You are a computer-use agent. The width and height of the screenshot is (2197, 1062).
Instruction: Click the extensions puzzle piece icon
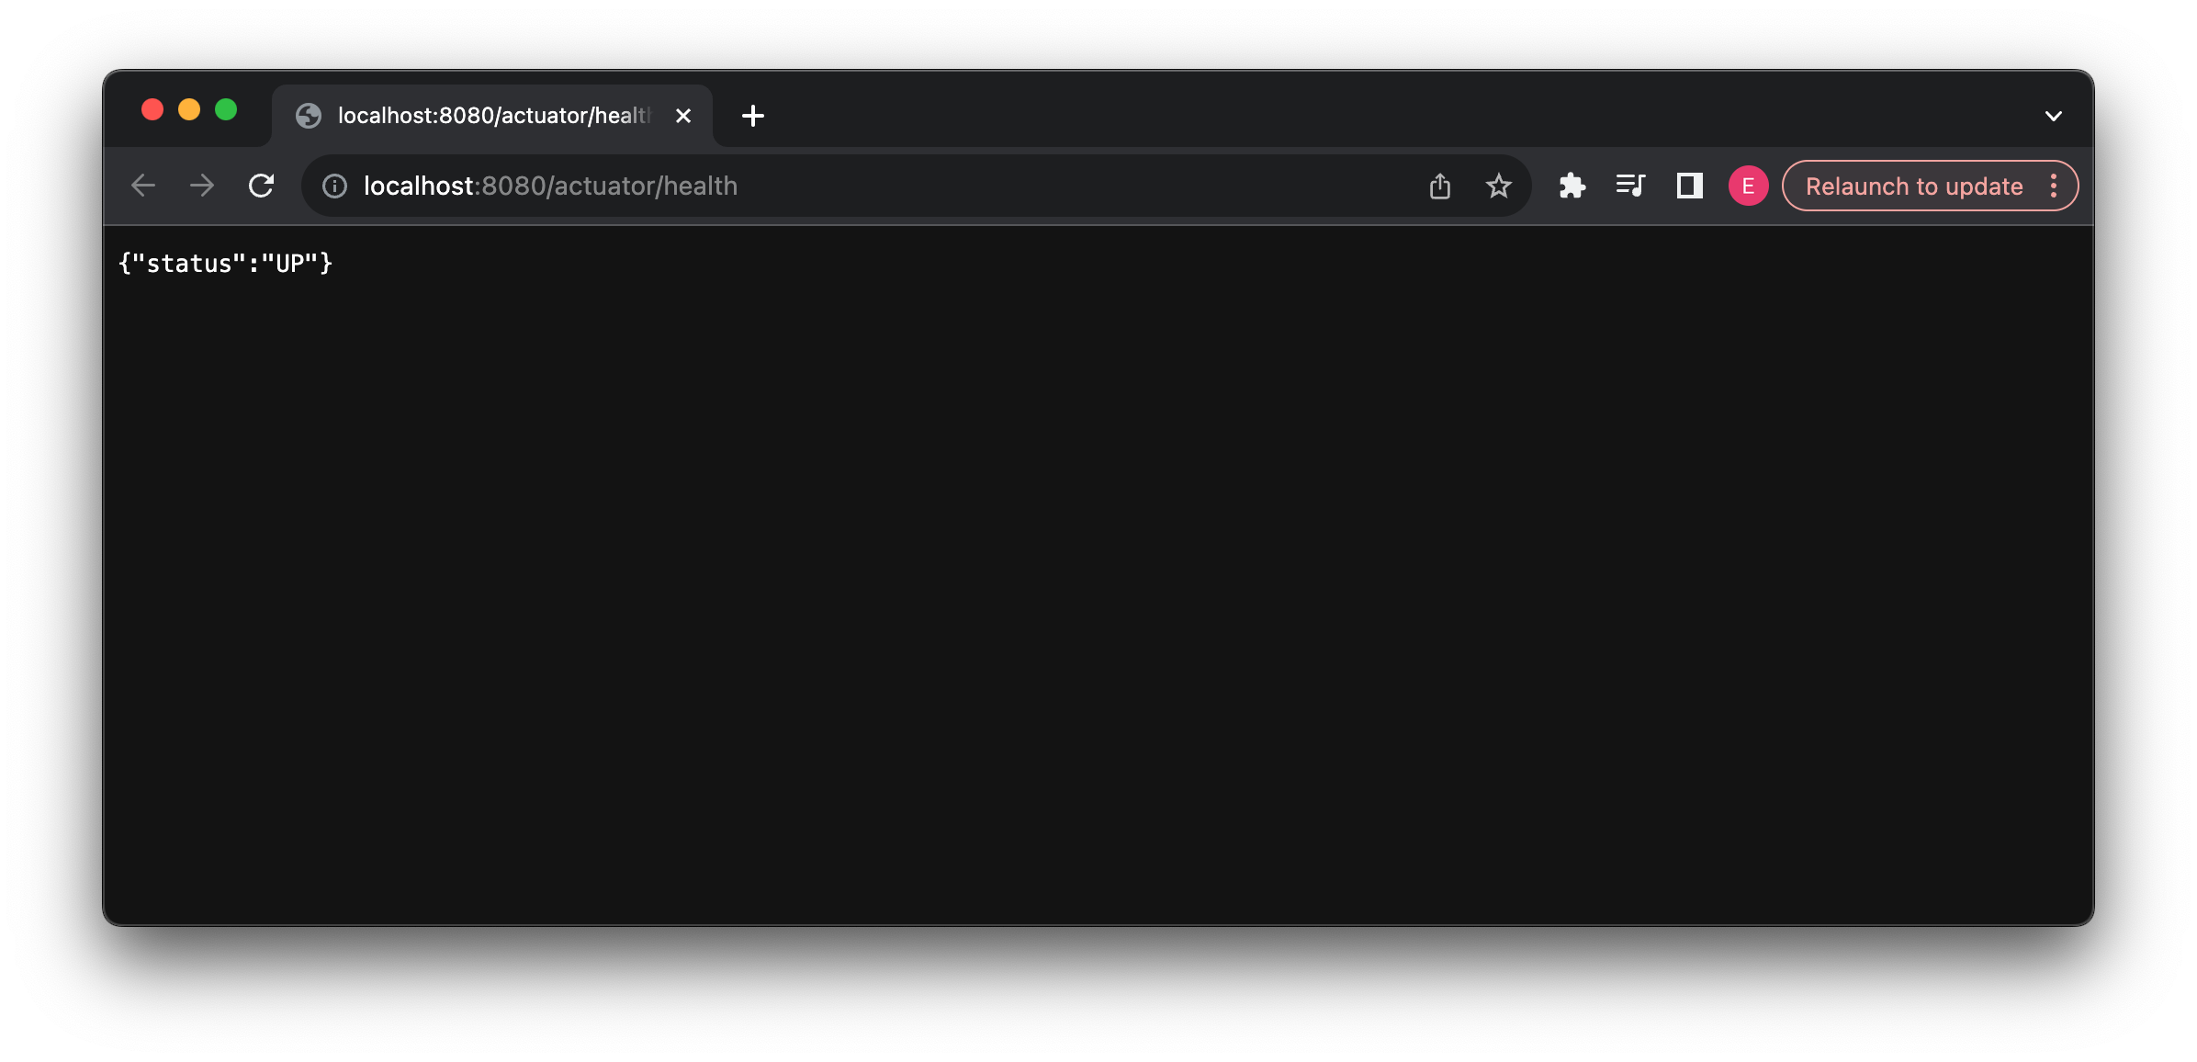pos(1572,186)
